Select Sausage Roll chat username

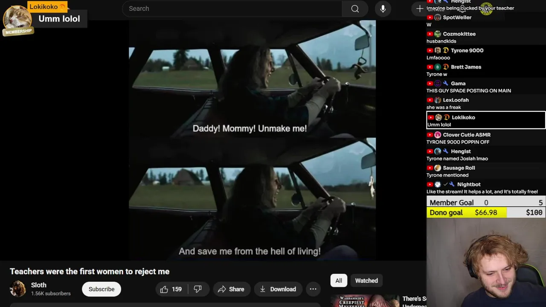459,168
